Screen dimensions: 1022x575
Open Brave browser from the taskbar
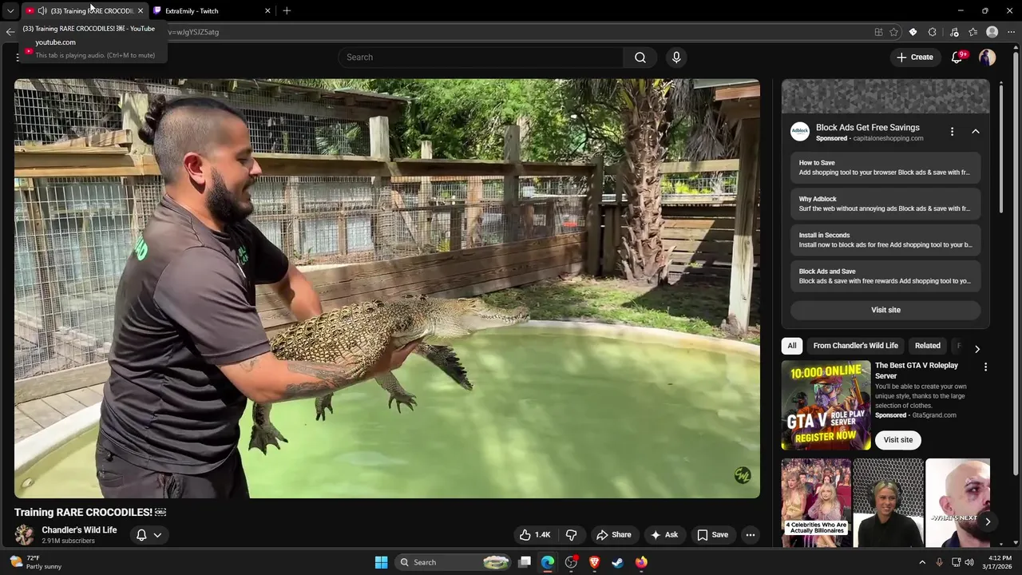pos(594,562)
